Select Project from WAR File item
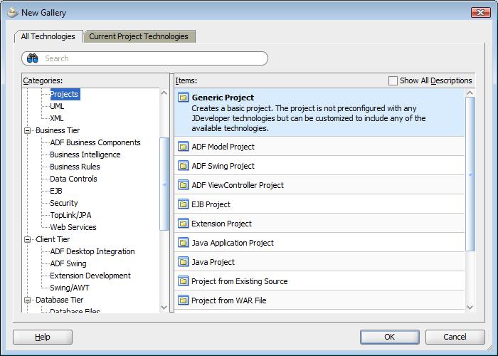 [319, 300]
